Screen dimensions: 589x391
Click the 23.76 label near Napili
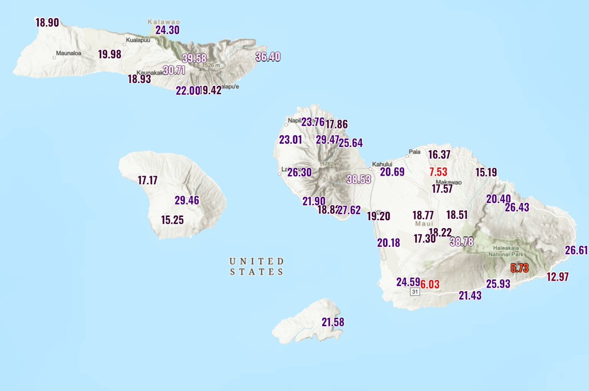[x=313, y=122]
